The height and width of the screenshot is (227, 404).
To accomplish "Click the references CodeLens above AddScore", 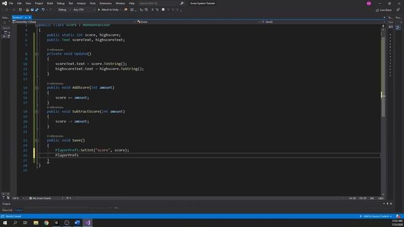I will click(55, 84).
